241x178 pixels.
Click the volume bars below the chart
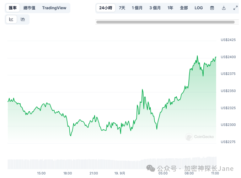click(112, 163)
